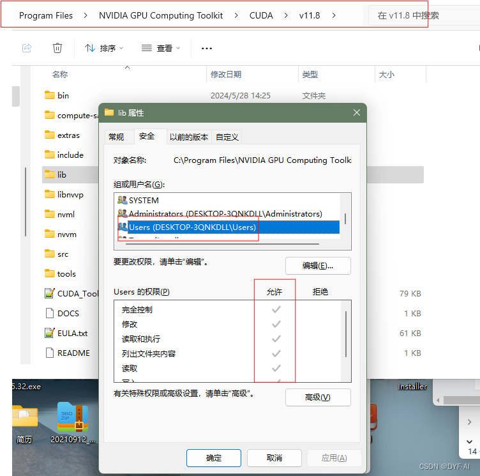480x476 pixels.
Task: Click 列出文件夹内容 allow checkmark
Action: tap(276, 354)
